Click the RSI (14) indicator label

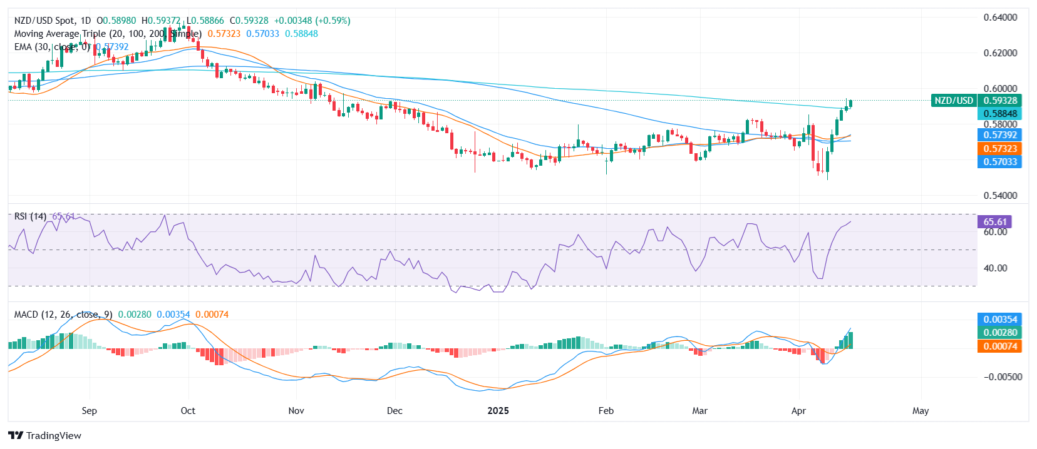(30, 216)
